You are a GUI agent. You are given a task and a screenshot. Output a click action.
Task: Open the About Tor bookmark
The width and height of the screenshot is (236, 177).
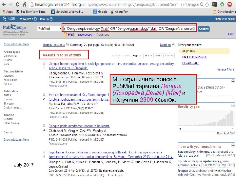pos(119,11)
